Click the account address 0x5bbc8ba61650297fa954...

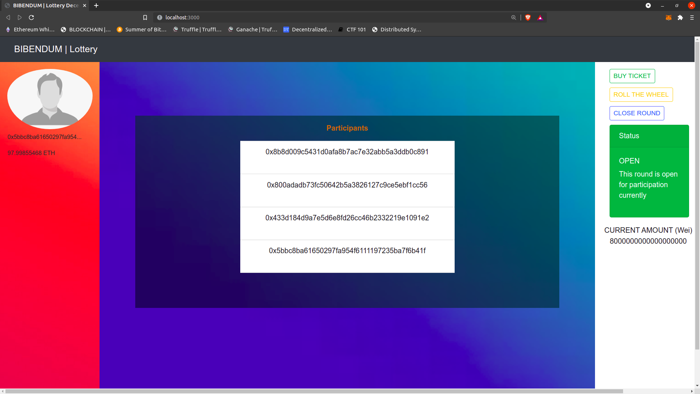click(x=44, y=137)
